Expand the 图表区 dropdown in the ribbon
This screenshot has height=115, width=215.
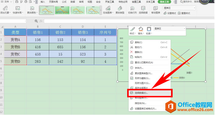tap(194, 8)
